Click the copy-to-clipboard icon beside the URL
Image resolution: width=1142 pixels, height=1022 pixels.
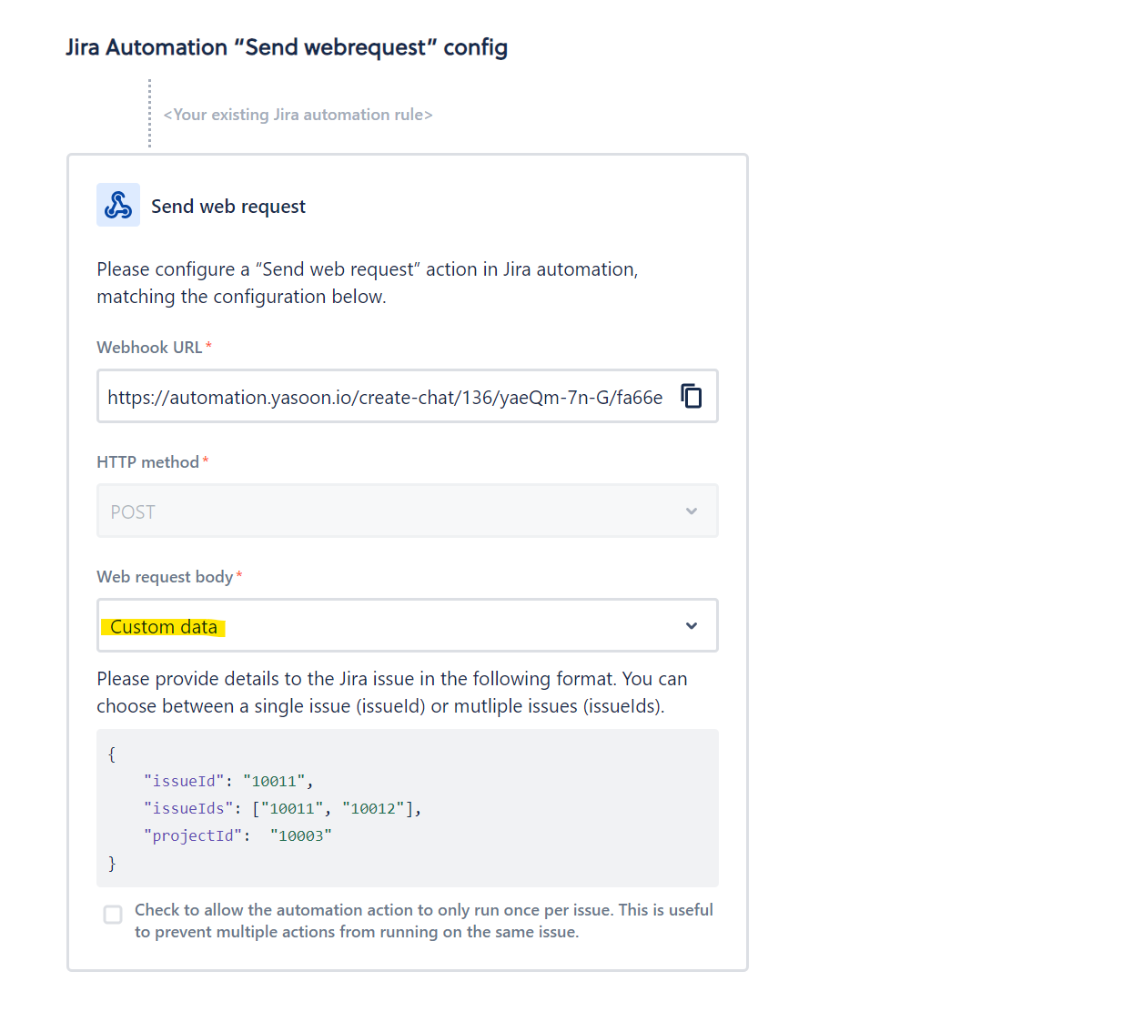pyautogui.click(x=691, y=396)
